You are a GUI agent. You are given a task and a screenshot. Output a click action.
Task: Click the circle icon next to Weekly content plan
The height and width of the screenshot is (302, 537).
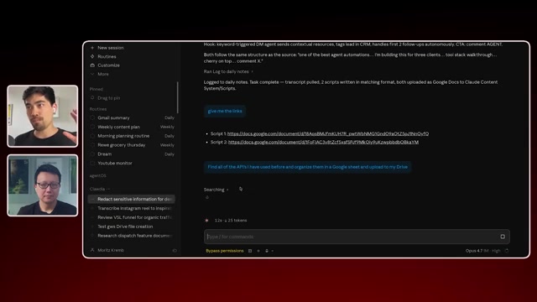pos(92,127)
